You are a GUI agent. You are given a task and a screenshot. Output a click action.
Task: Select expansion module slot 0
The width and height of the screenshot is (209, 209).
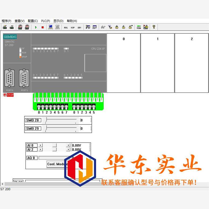[x=123, y=63]
